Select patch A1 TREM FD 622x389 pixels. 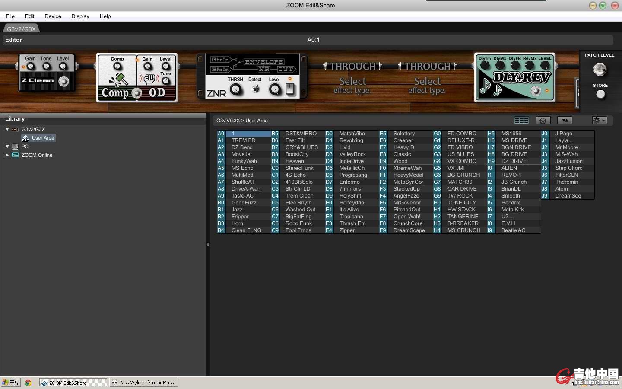tap(244, 140)
